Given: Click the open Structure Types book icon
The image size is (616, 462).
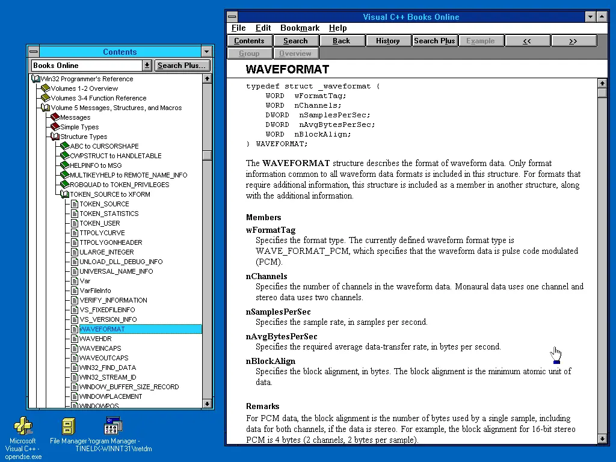Looking at the screenshot, I should (55, 137).
